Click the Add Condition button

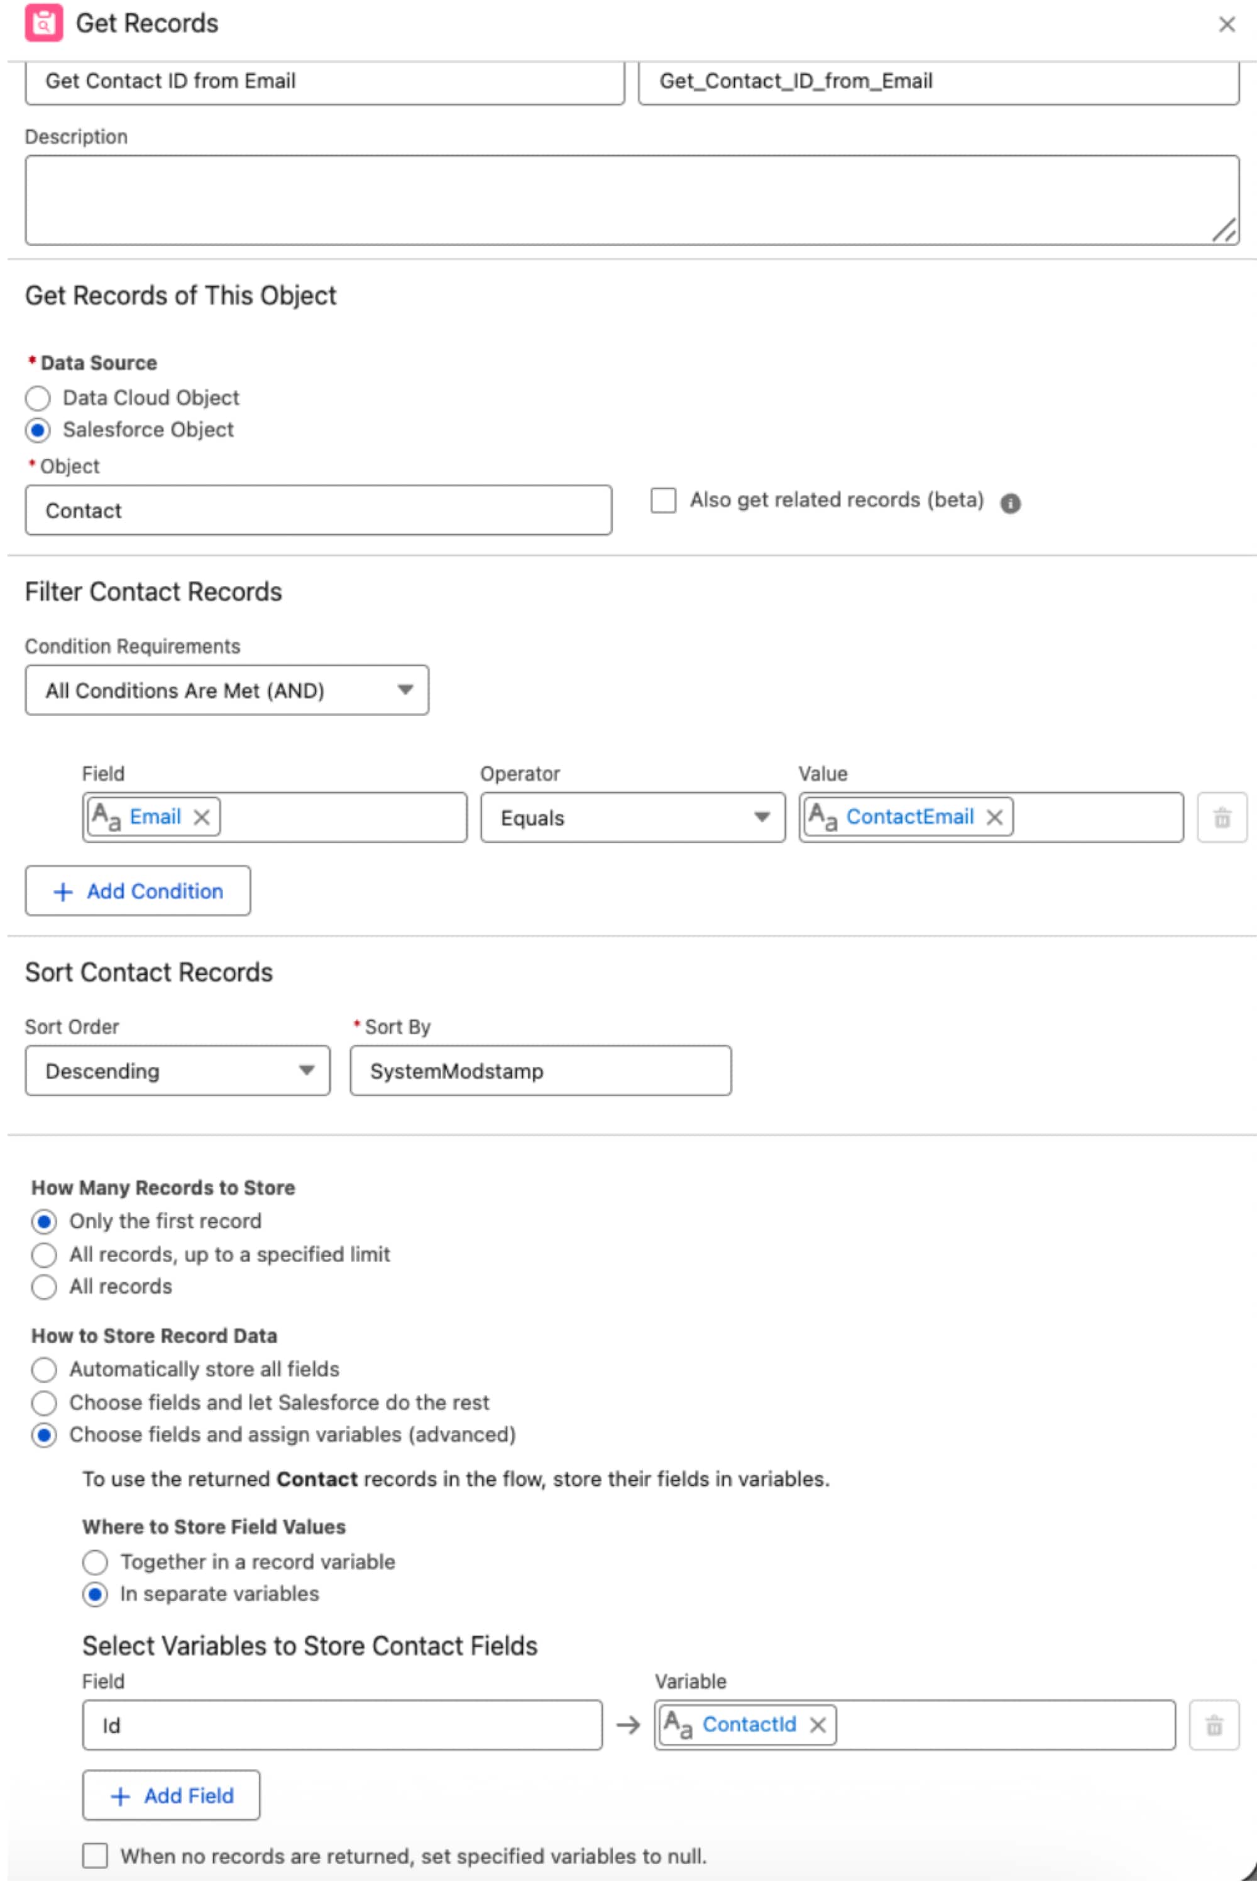pyautogui.click(x=138, y=891)
